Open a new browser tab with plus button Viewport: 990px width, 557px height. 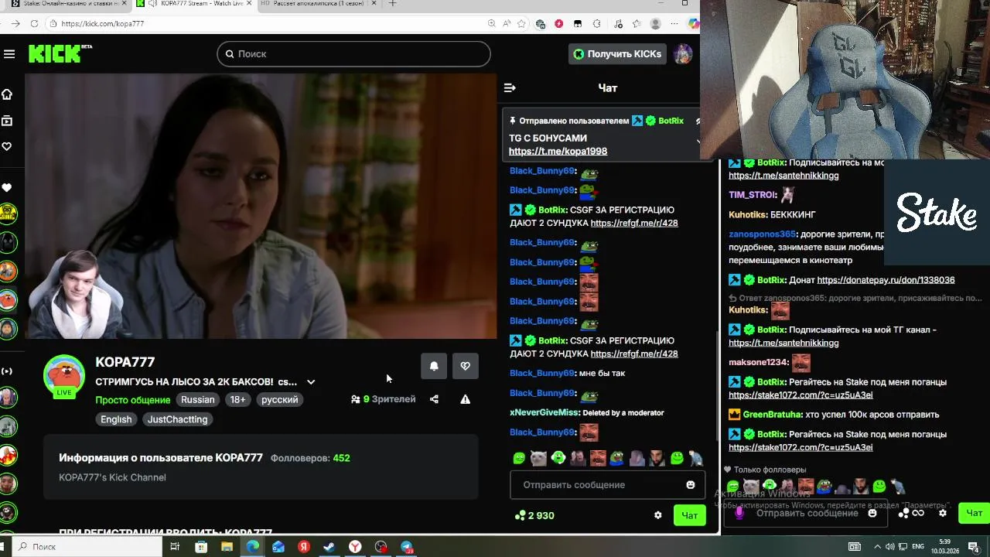pos(392,4)
